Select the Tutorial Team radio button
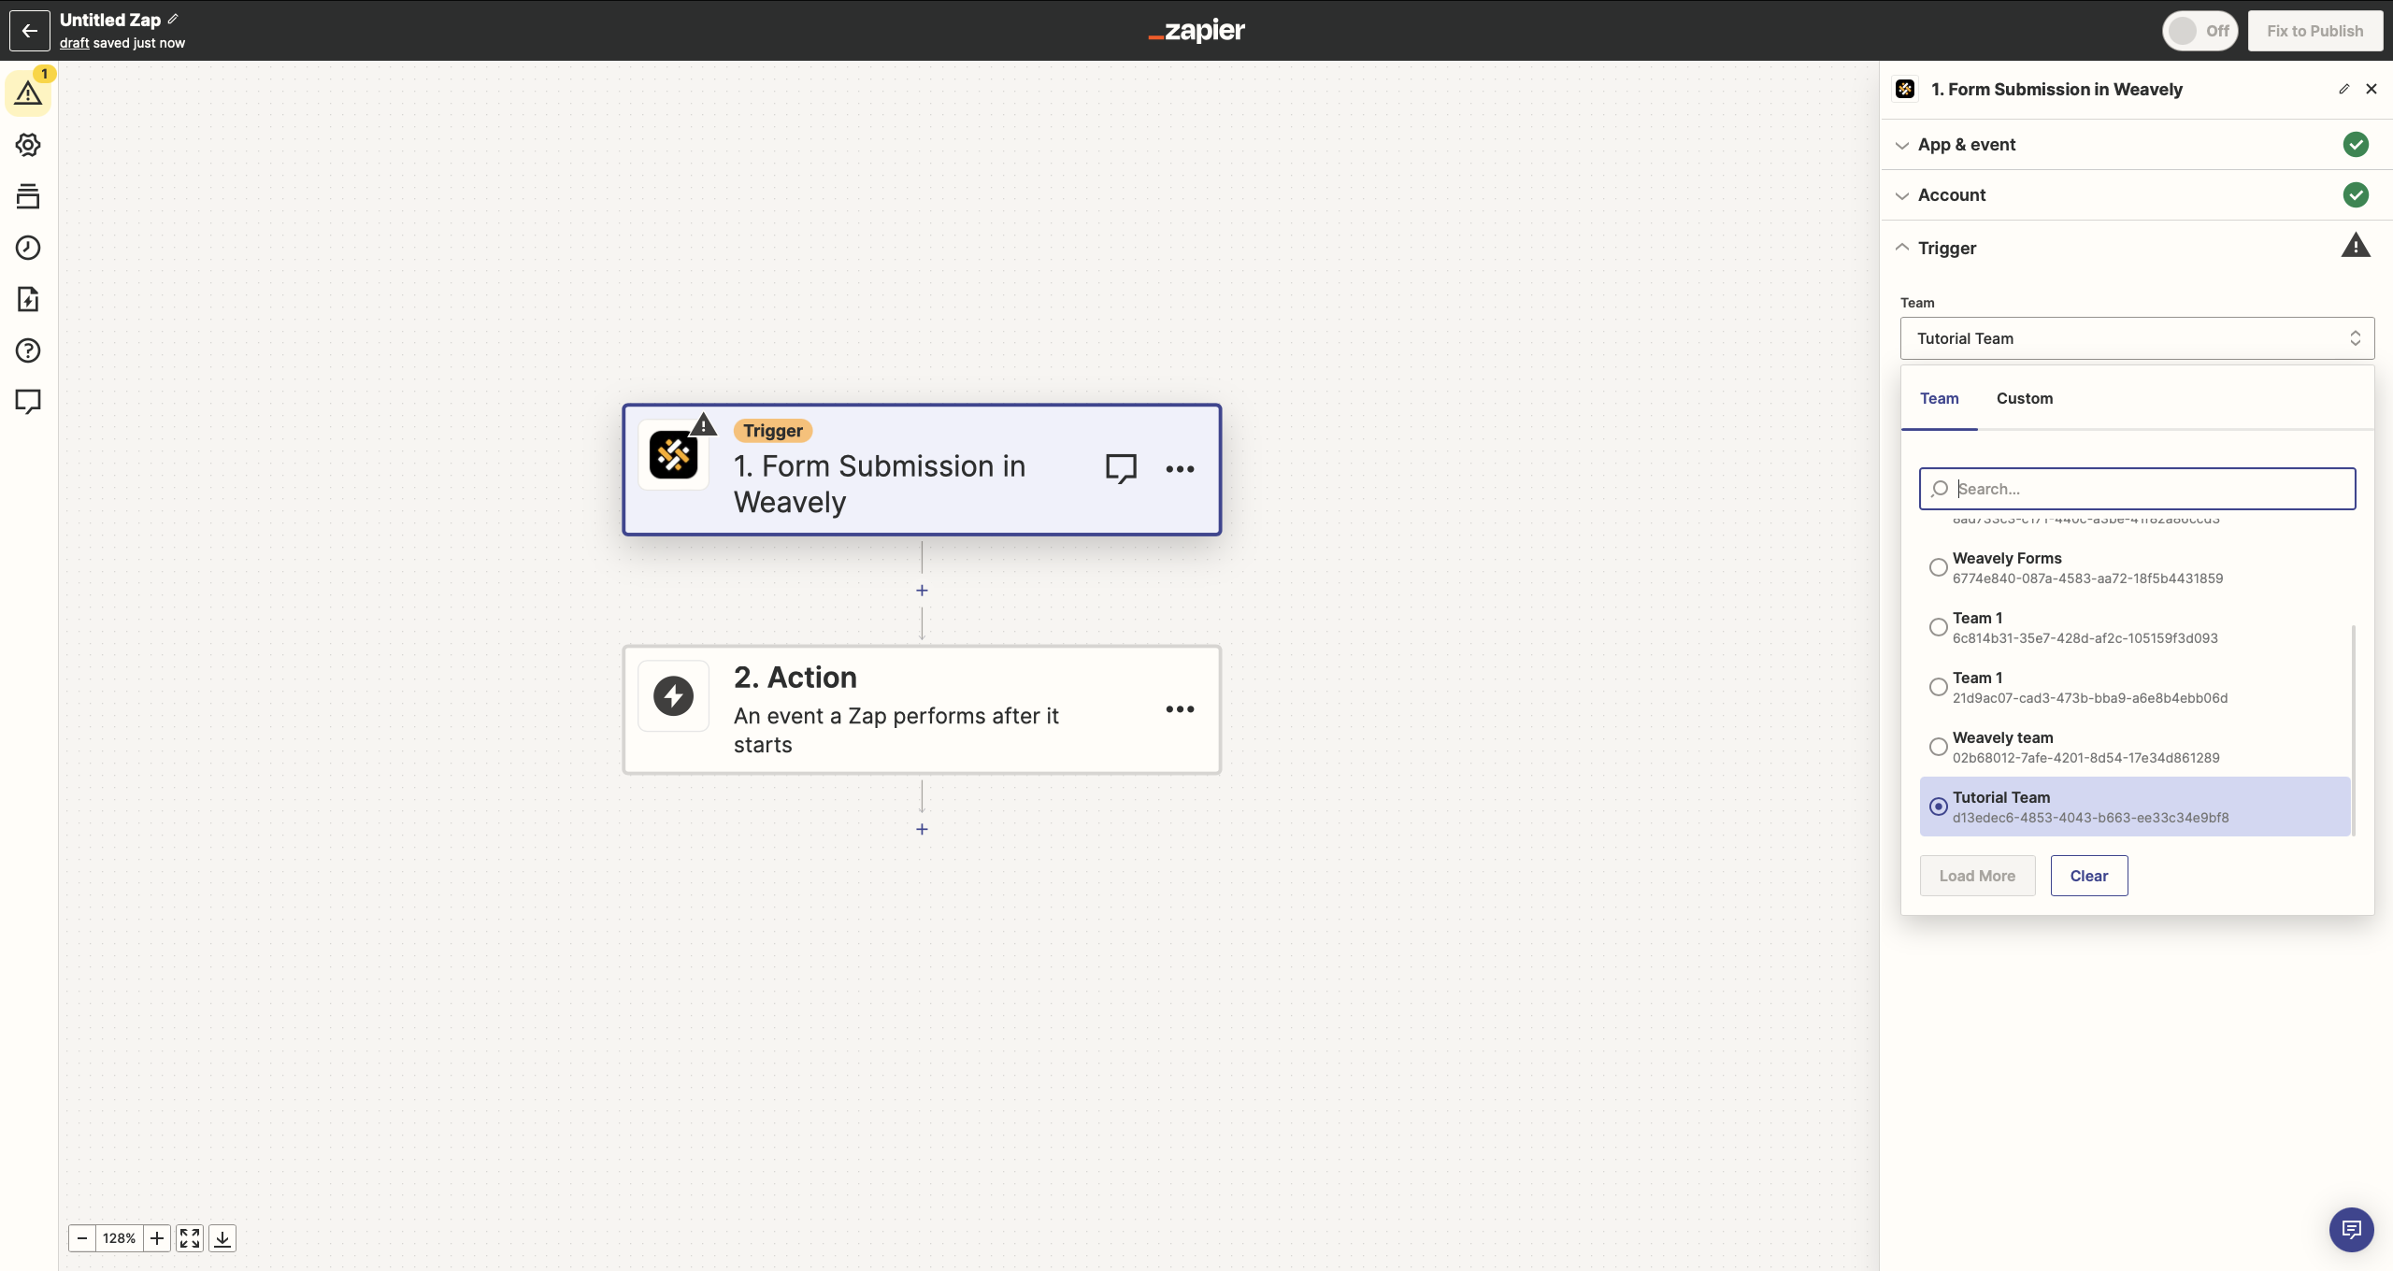2393x1271 pixels. (1937, 806)
